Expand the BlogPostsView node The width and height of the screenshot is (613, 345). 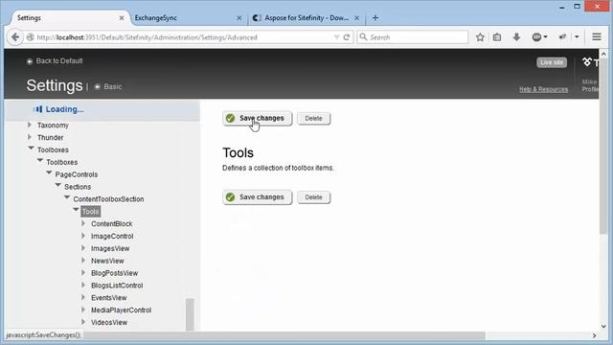pyautogui.click(x=83, y=272)
